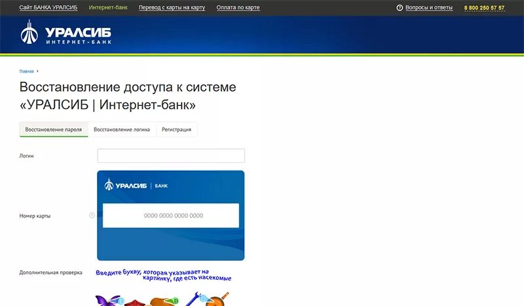The width and height of the screenshot is (524, 306).
Task: Follow the Главная breadcrumb link
Action: tap(26, 71)
